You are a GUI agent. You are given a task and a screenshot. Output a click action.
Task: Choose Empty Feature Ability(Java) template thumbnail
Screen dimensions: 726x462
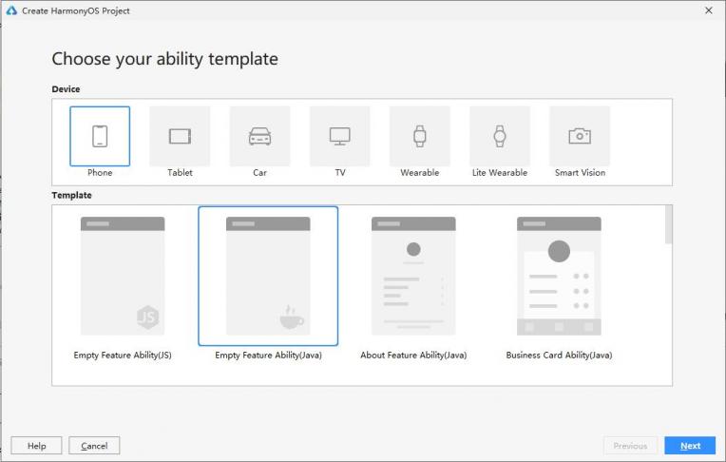click(268, 276)
